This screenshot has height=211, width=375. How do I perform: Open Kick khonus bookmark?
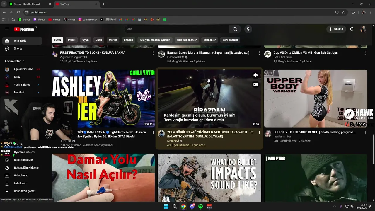point(24,20)
